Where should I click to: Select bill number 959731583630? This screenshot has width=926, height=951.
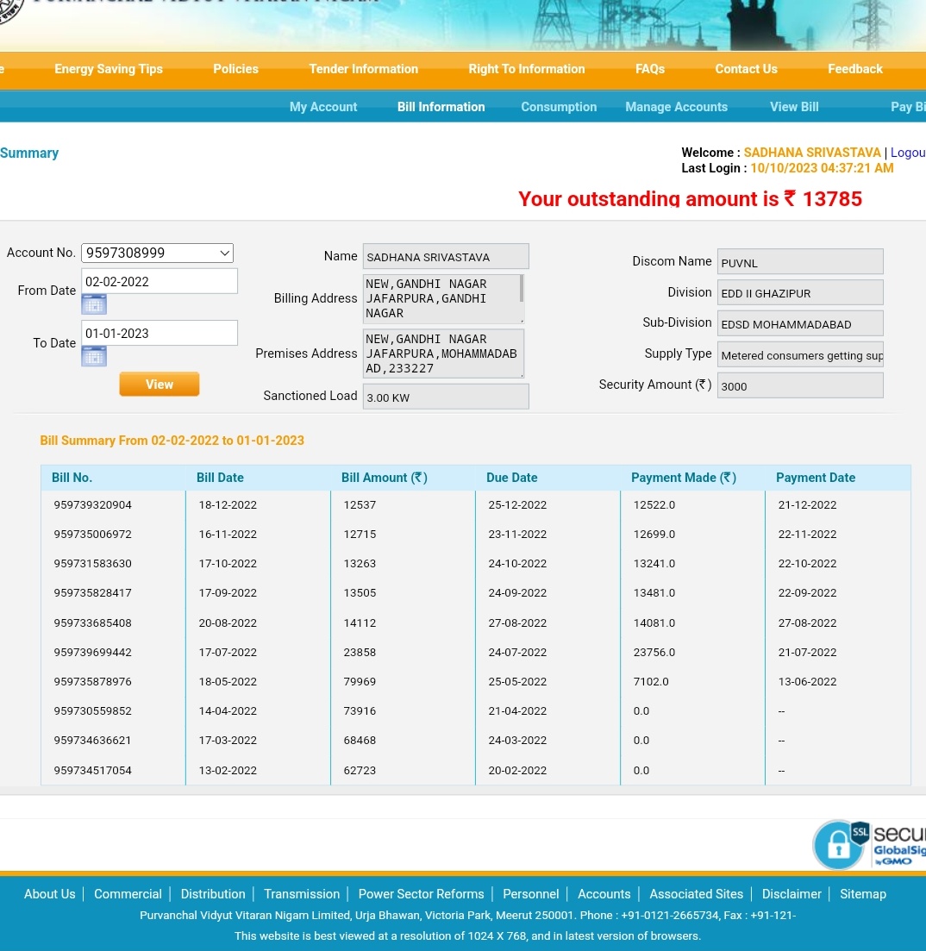point(93,563)
